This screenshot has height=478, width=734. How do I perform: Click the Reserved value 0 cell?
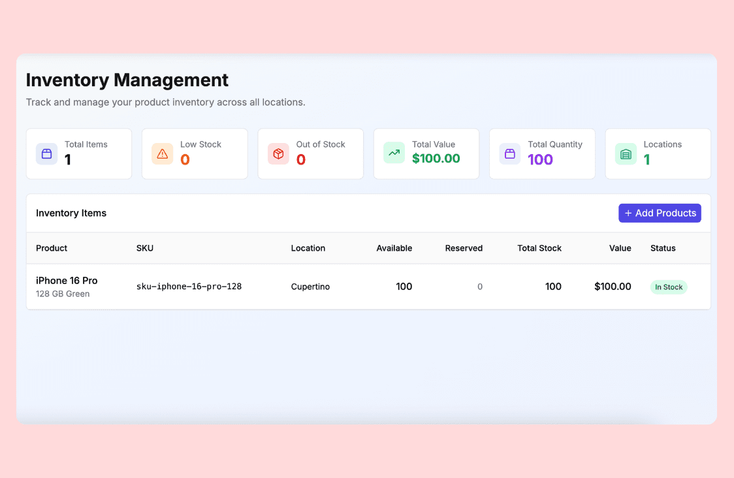pos(480,287)
